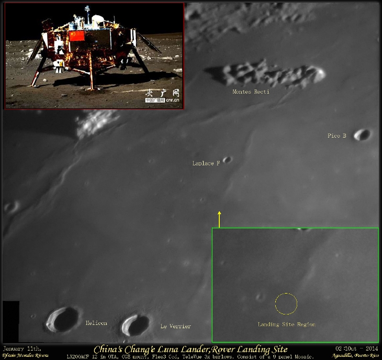Click the China's Chang'e Luna Lander title
Viewport: 382px width, 360px height.
click(x=190, y=350)
